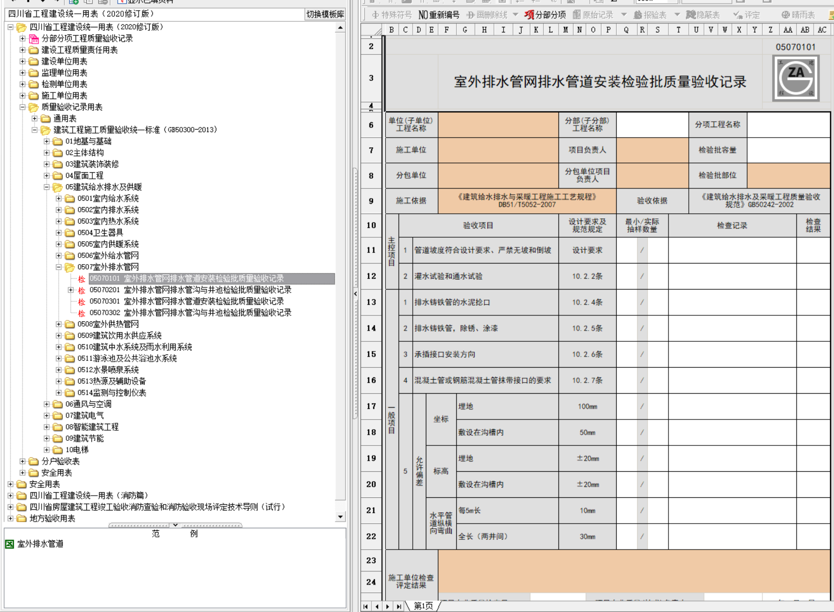The image size is (834, 612).
Task: Expand the 建设单位用表 tree node
Action: tap(22, 61)
